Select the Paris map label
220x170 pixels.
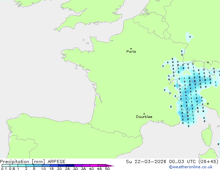131,52
